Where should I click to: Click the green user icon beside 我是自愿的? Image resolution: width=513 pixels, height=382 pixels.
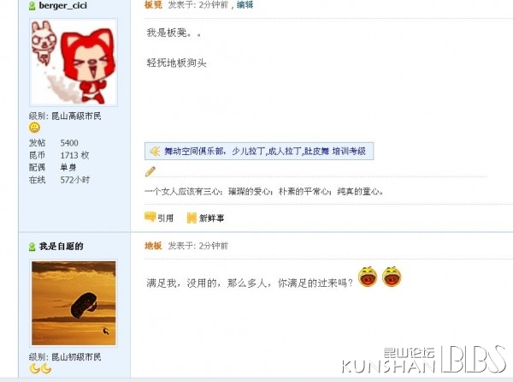[32, 247]
